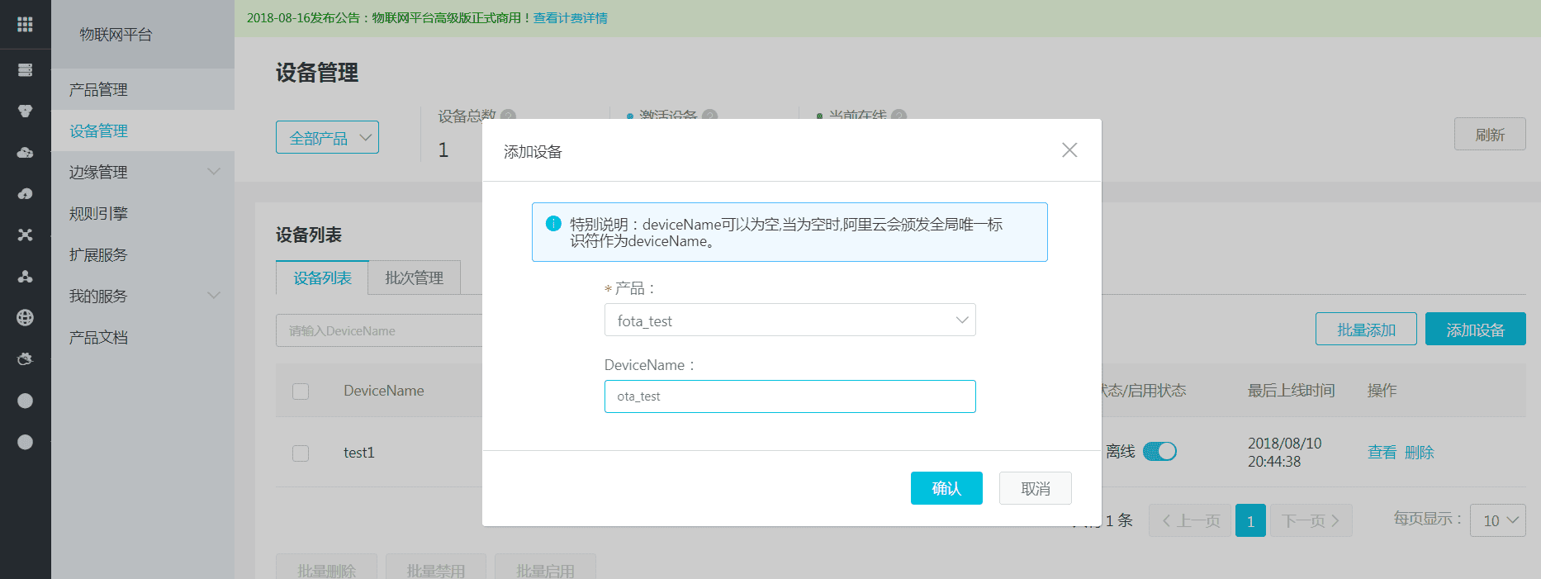Image resolution: width=1541 pixels, height=579 pixels.
Task: Open the fota_test product dropdown in dialog
Action: coord(789,320)
